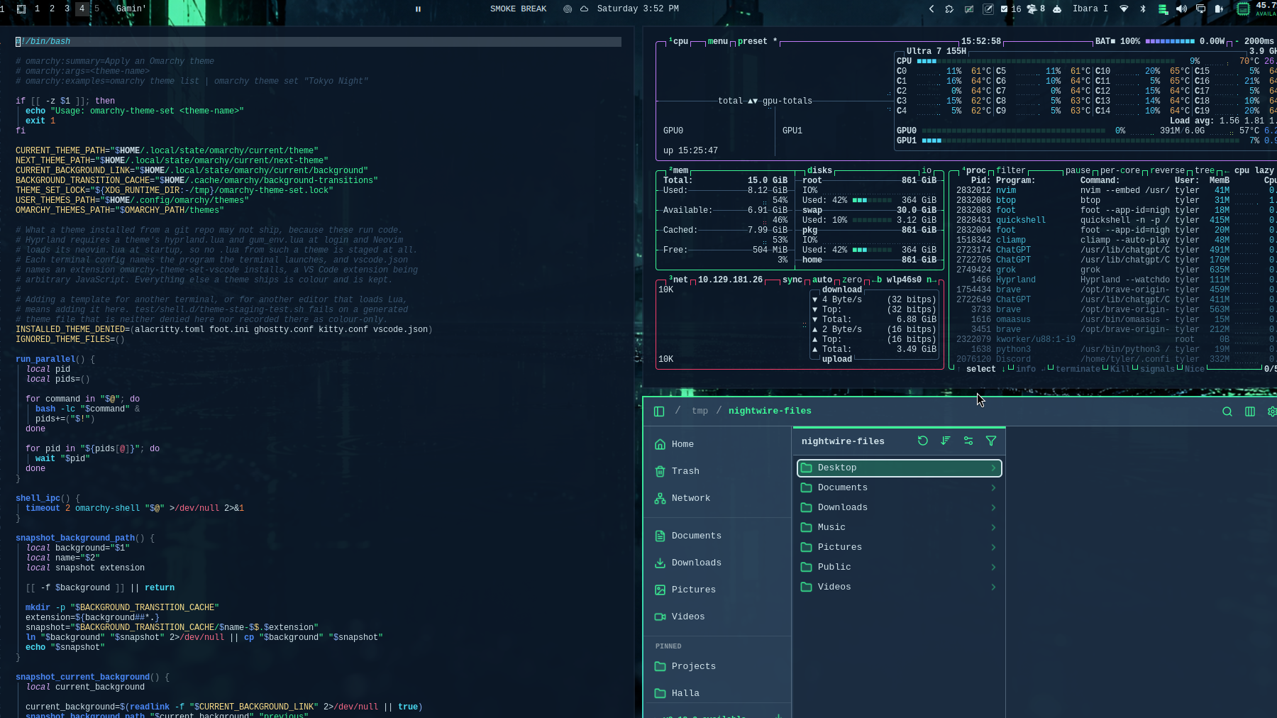Click the workspace overview icon in top bar
Viewport: 1277px width, 718px height.
[21, 9]
